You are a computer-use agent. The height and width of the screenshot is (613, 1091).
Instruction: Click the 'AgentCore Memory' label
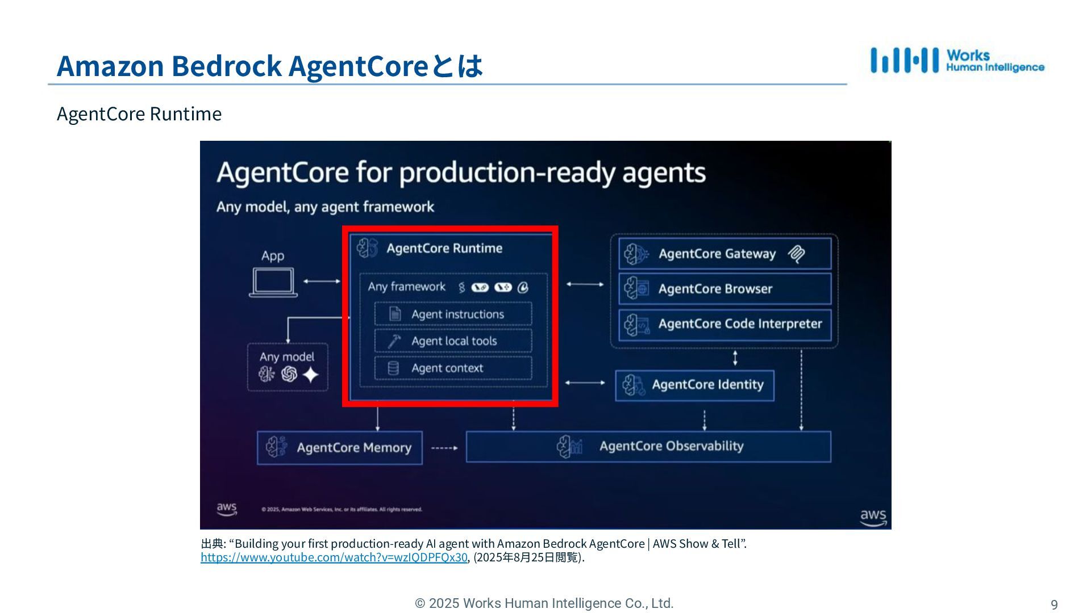tap(354, 448)
